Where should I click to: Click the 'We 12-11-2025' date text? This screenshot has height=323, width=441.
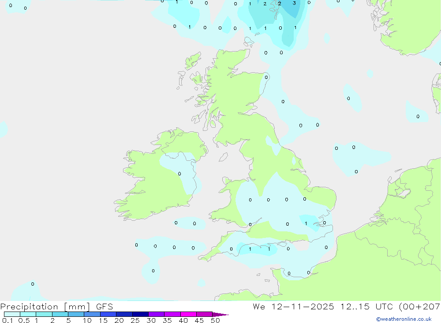(293, 306)
